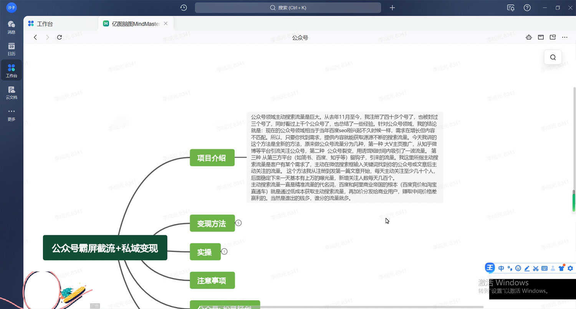
Task: Refresh the MindMaster page
Action: pyautogui.click(x=60, y=37)
